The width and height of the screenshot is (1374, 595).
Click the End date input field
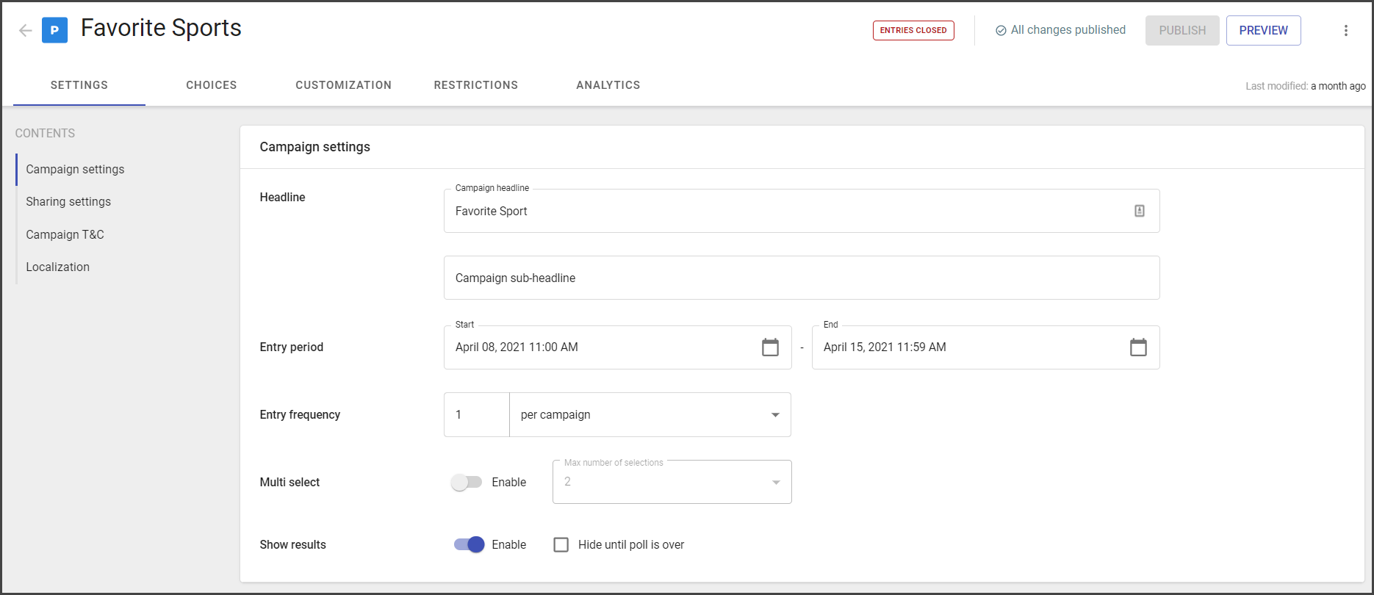click(x=986, y=347)
